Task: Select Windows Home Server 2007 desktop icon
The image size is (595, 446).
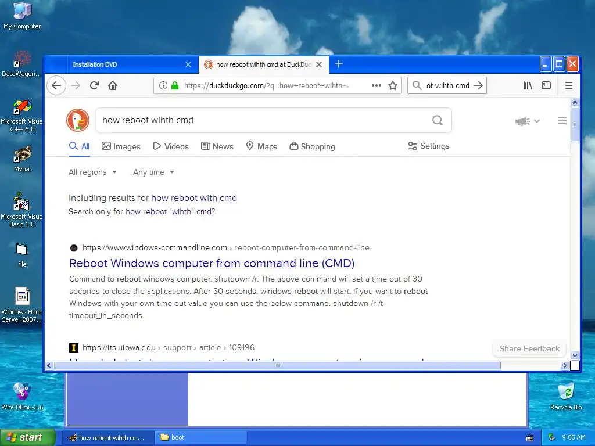Action: pos(22,305)
